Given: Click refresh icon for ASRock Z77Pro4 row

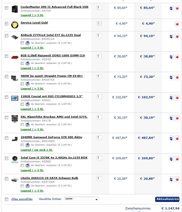Looking at the screenshot, I should [x=171, y=36].
